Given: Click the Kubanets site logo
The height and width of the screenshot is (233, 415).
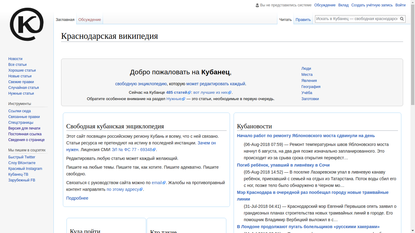Looking at the screenshot, I should [27, 24].
